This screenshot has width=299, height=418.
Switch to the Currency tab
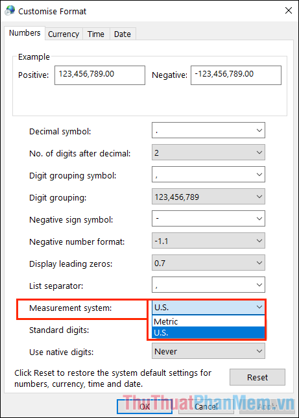(64, 34)
